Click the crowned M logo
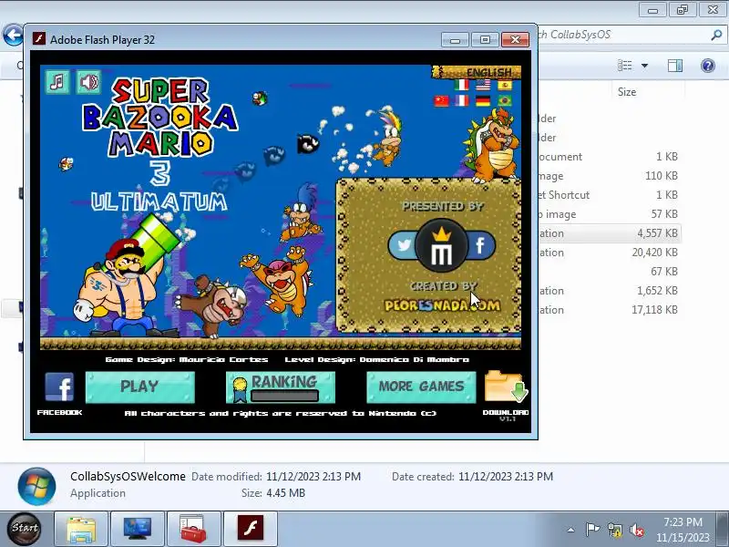The width and height of the screenshot is (729, 547). (441, 245)
